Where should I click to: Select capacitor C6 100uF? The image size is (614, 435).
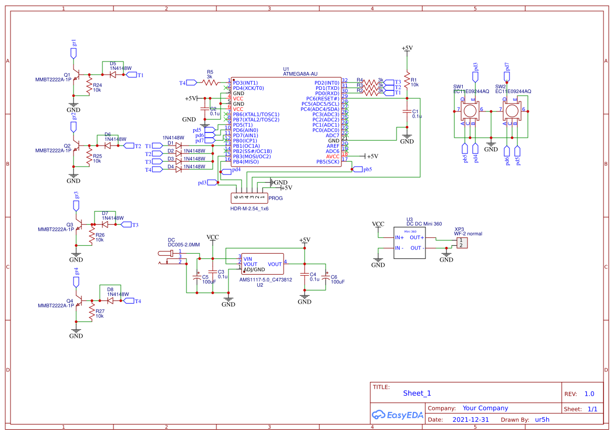(x=327, y=276)
